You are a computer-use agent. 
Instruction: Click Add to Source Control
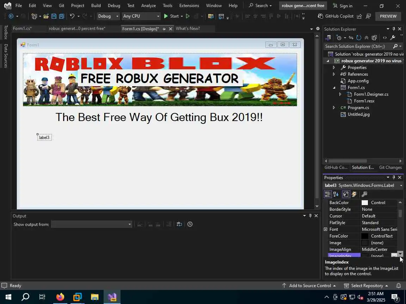pyautogui.click(x=309, y=286)
